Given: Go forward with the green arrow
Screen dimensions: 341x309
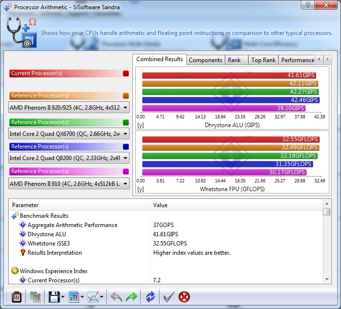Looking at the screenshot, I should click(x=131, y=297).
